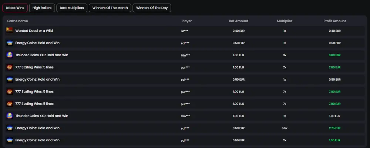370x148 pixels.
Task: Open Thunder Coins XXL title with 3.00 EUR profit
Action: pos(41,55)
